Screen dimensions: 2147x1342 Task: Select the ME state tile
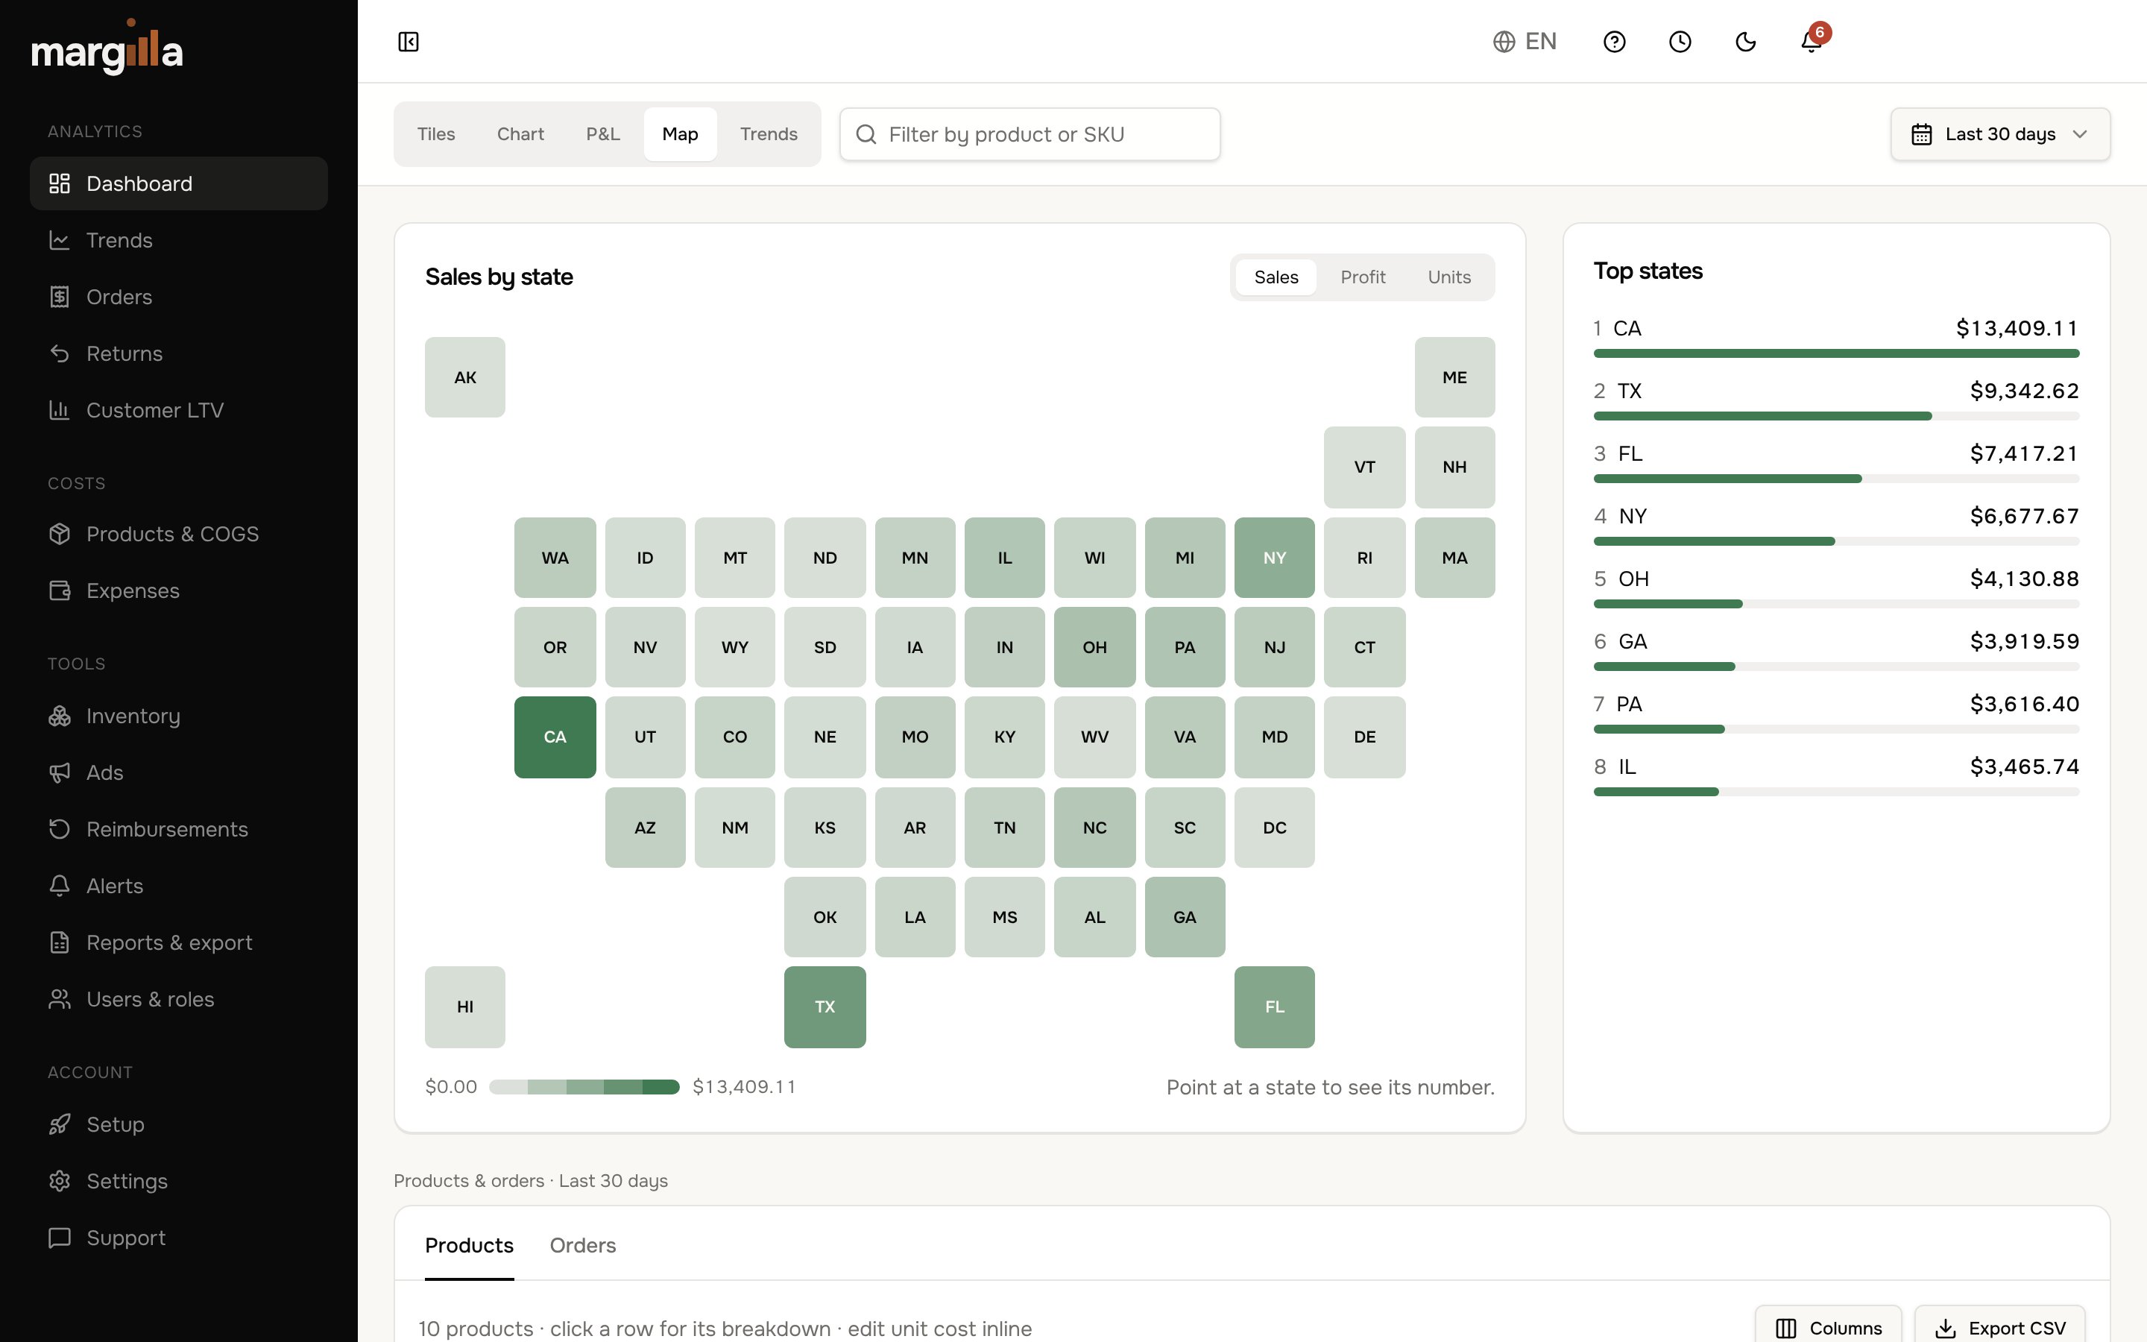(1454, 377)
